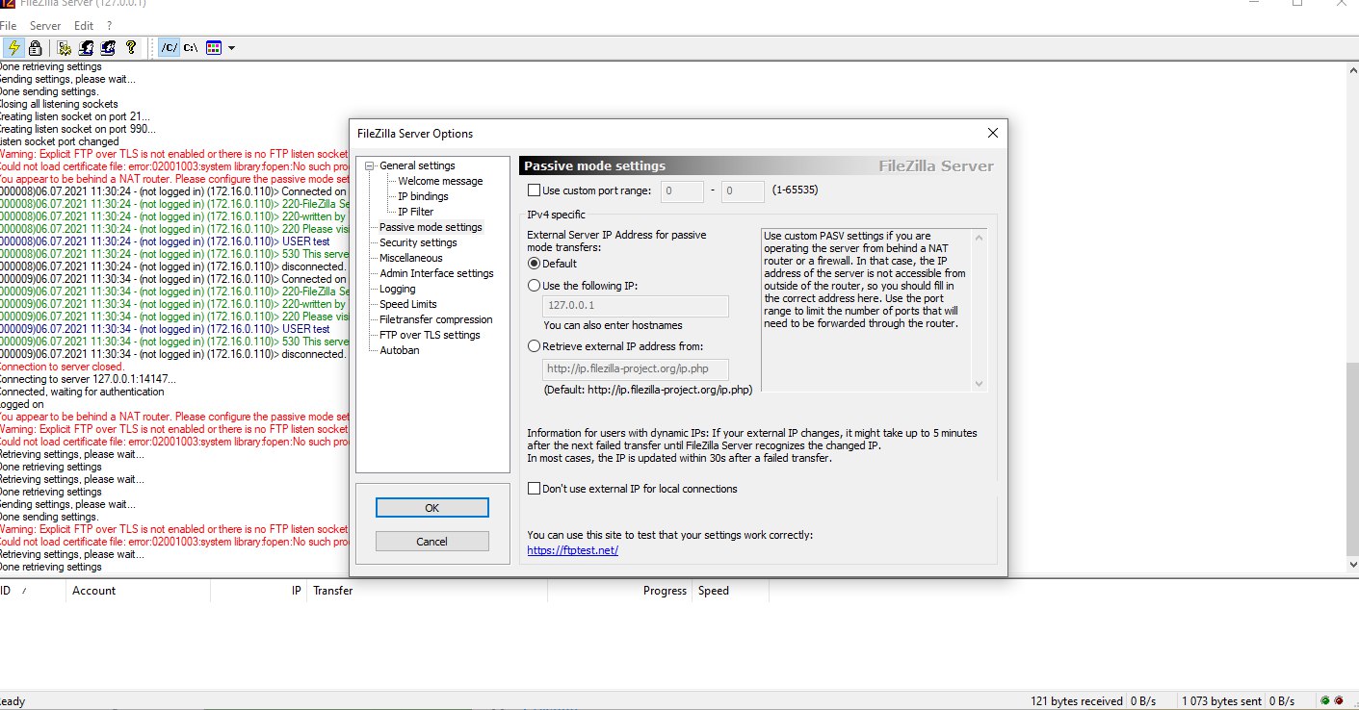The image size is (1359, 710).
Task: Click the 121 bytes received status text
Action: coord(1077,700)
